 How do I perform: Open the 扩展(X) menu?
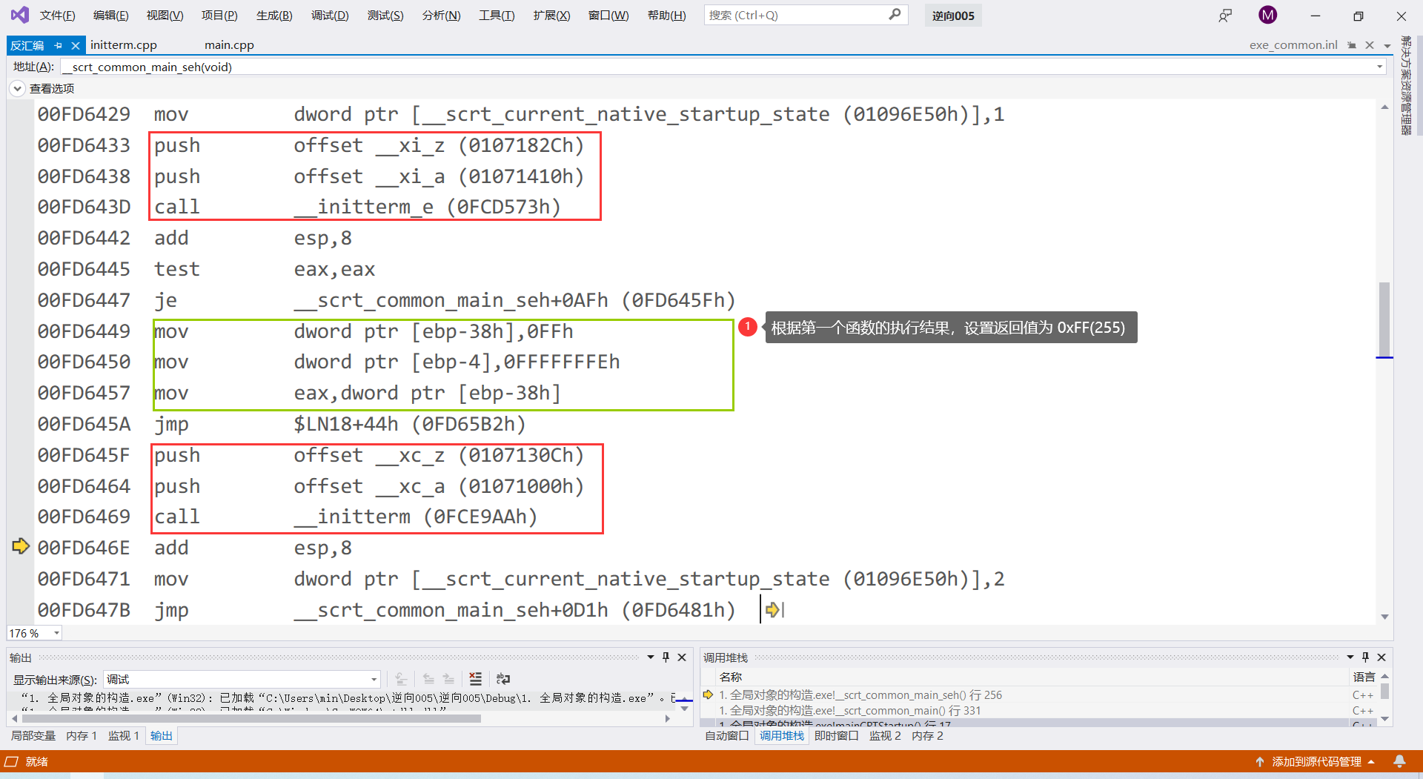(x=551, y=16)
